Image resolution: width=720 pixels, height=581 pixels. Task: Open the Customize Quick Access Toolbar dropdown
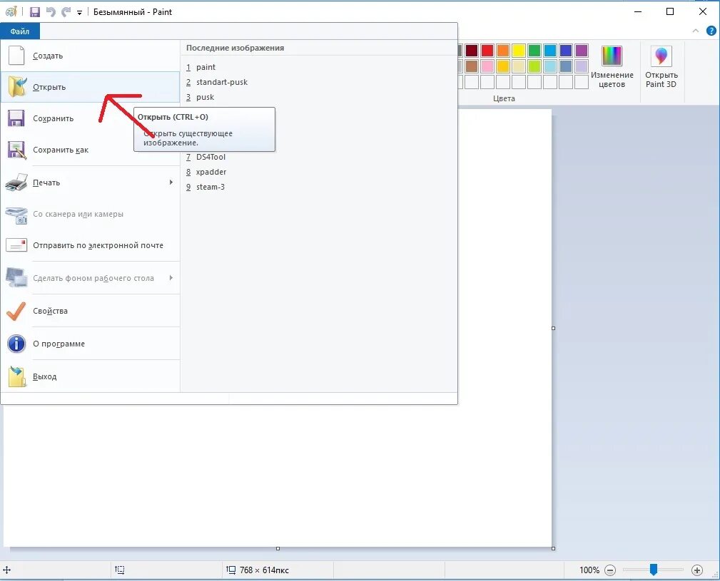click(79, 13)
